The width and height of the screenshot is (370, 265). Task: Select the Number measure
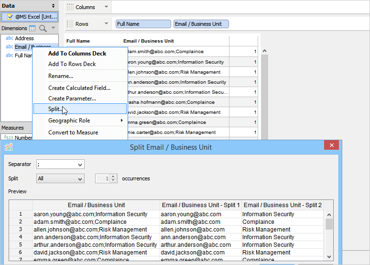pyautogui.click(x=23, y=137)
